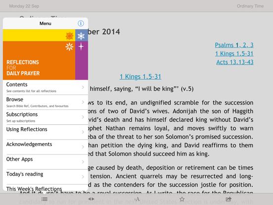
Task: Tap 'Ordinary Time' label in top bar
Action: (250, 6)
